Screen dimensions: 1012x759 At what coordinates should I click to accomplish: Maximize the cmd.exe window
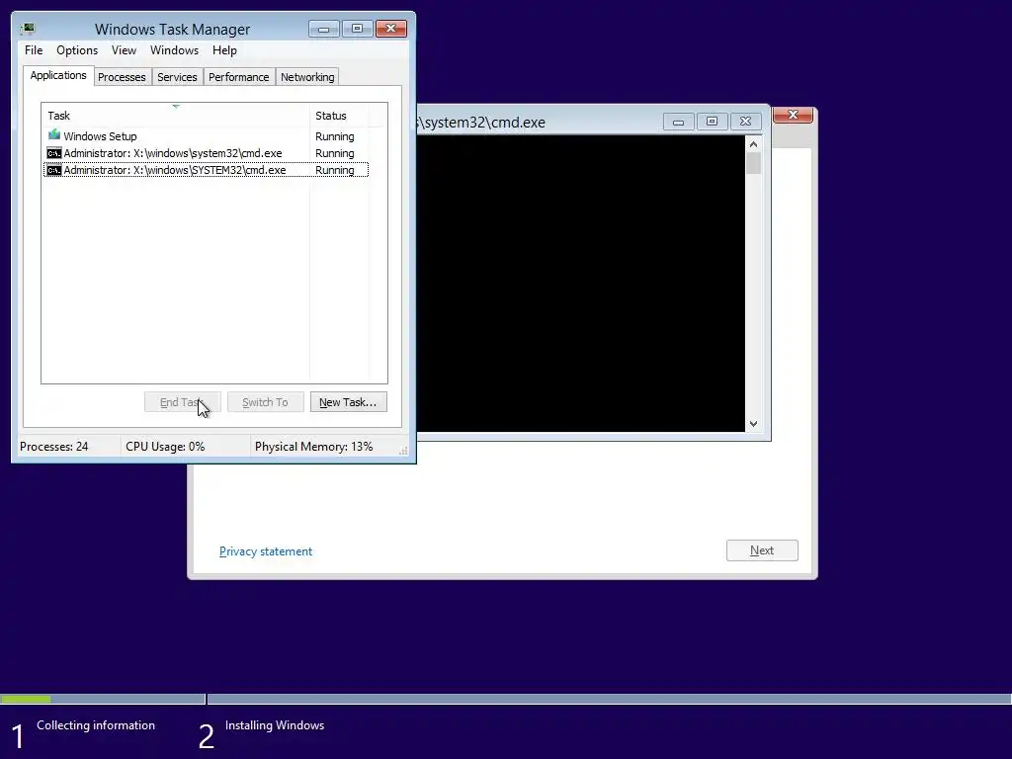click(x=712, y=122)
